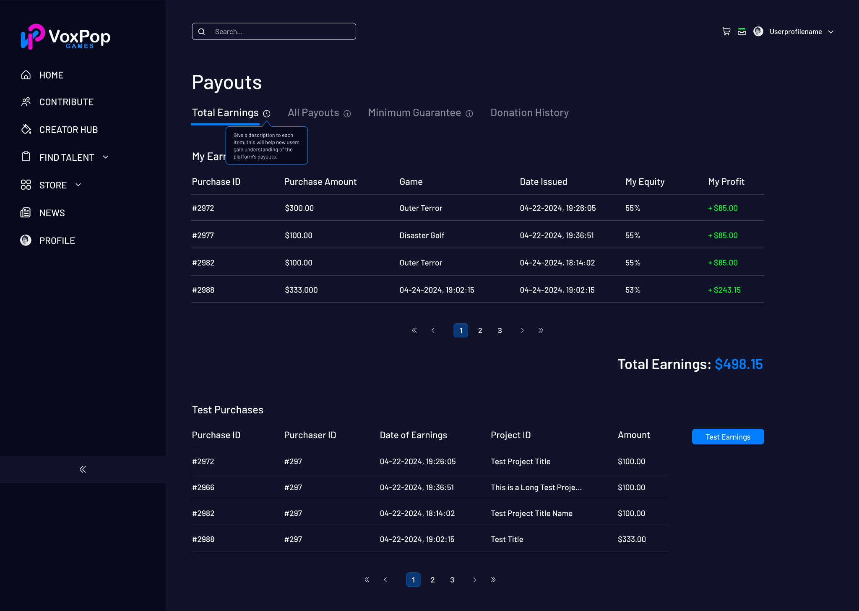This screenshot has height=611, width=859.
Task: Focus the Search input field
Action: pyautogui.click(x=274, y=31)
